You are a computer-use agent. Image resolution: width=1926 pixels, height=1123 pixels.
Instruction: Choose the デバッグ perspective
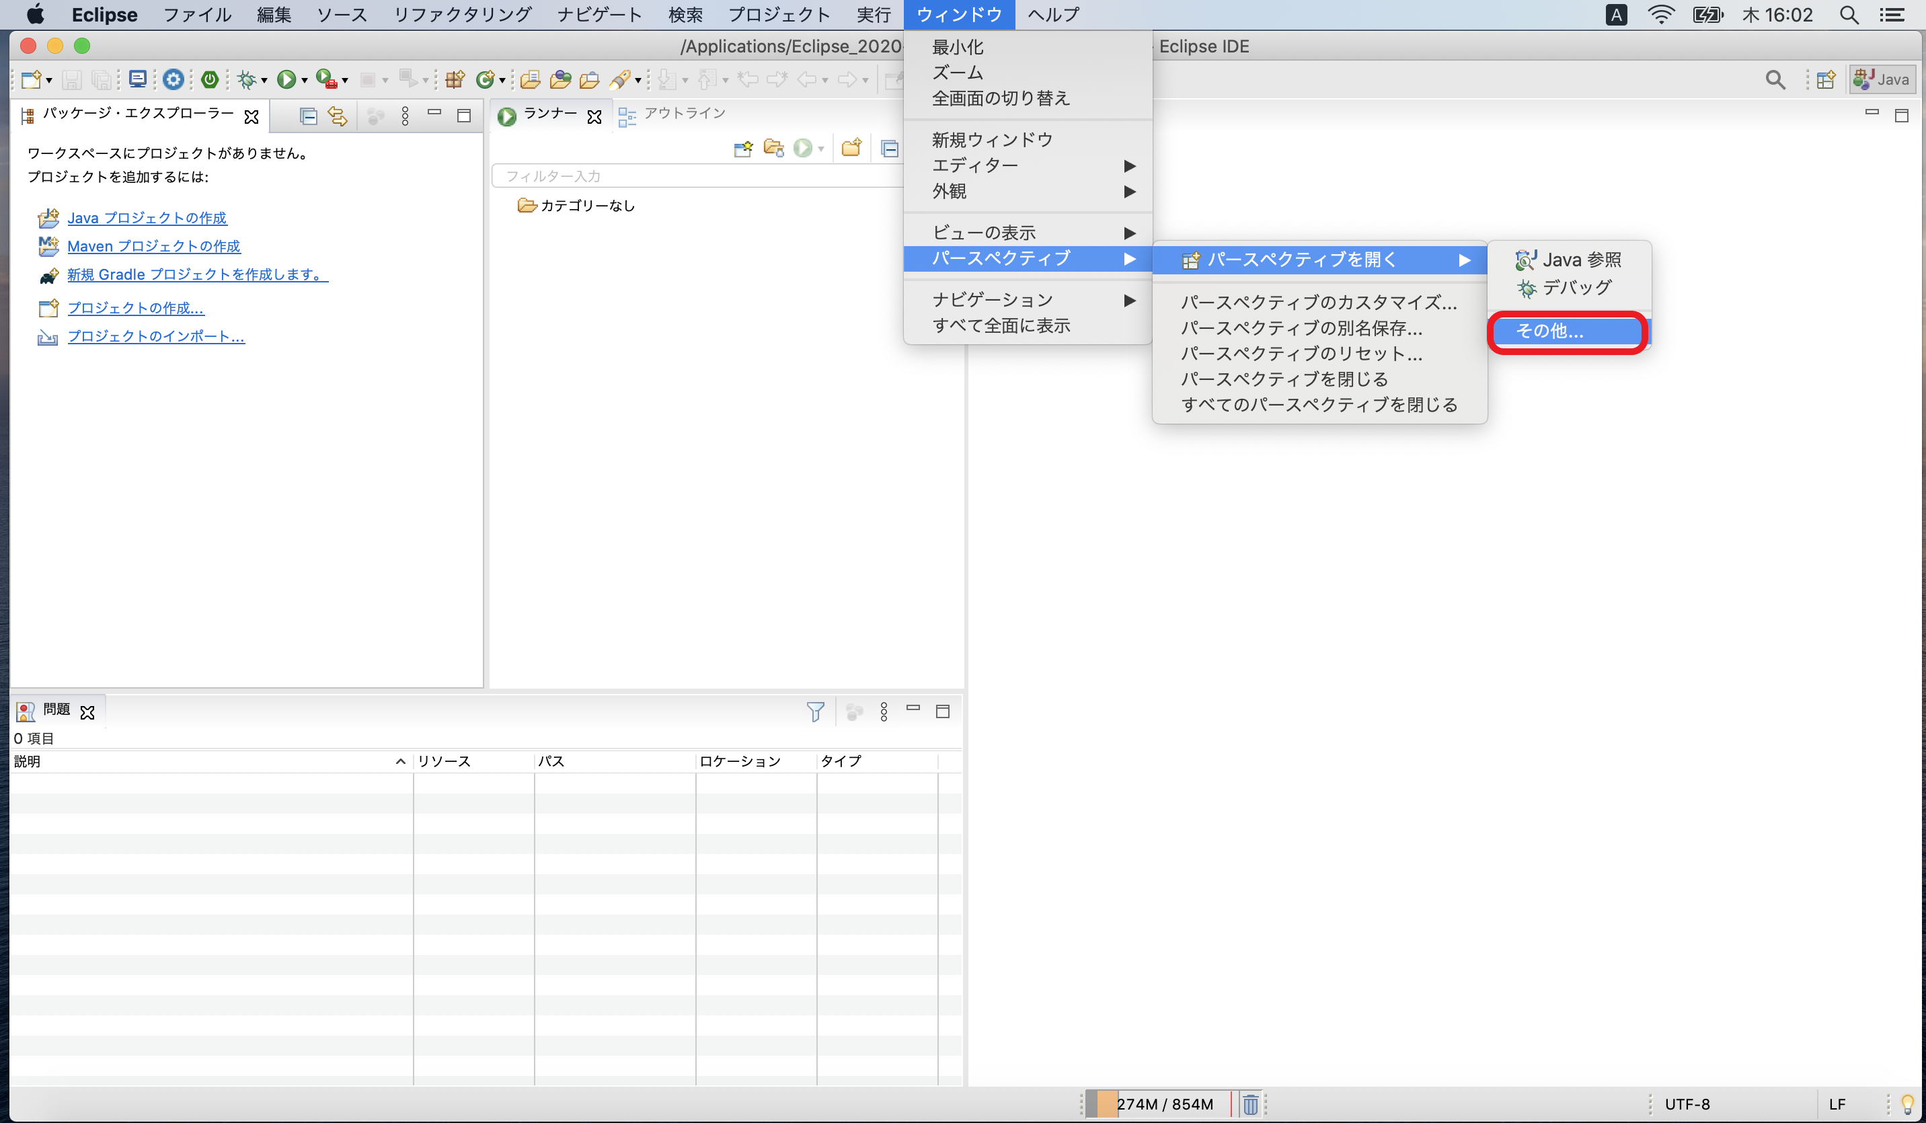[1569, 287]
